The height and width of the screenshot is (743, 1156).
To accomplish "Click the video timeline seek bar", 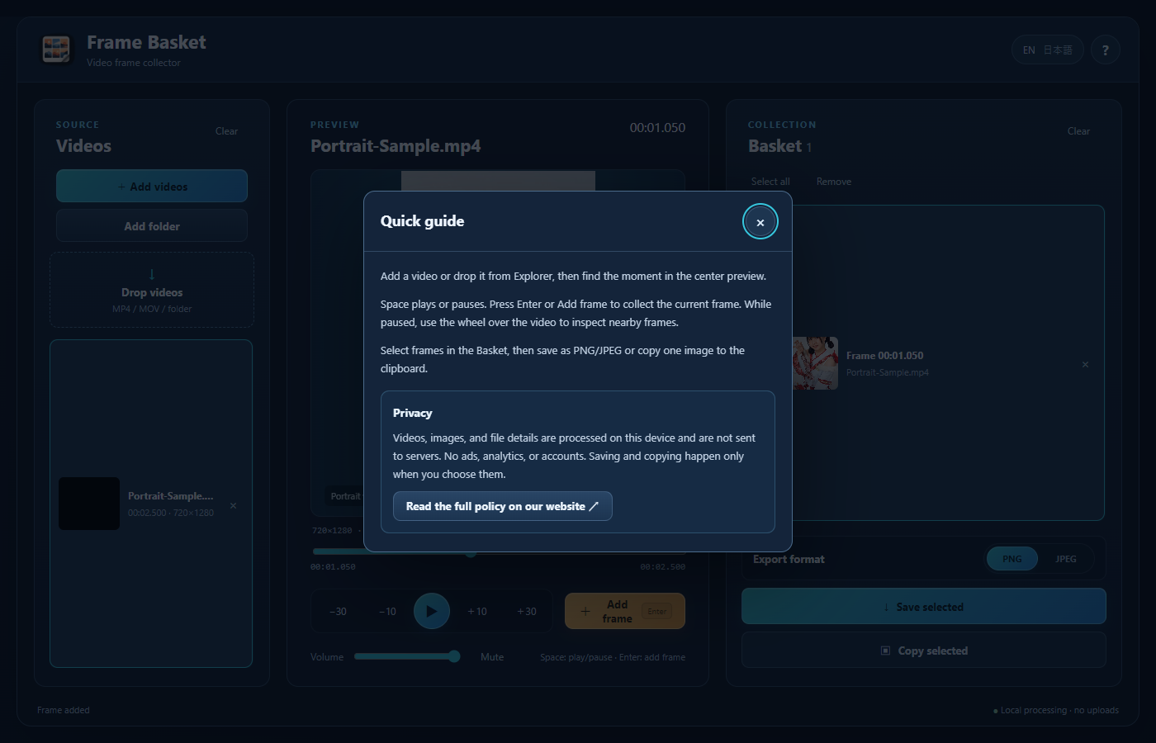I will pyautogui.click(x=499, y=551).
